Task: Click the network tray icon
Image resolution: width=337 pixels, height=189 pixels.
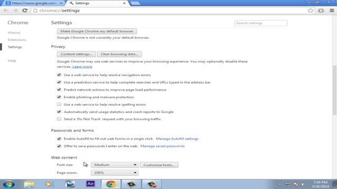Action: coord(288,184)
